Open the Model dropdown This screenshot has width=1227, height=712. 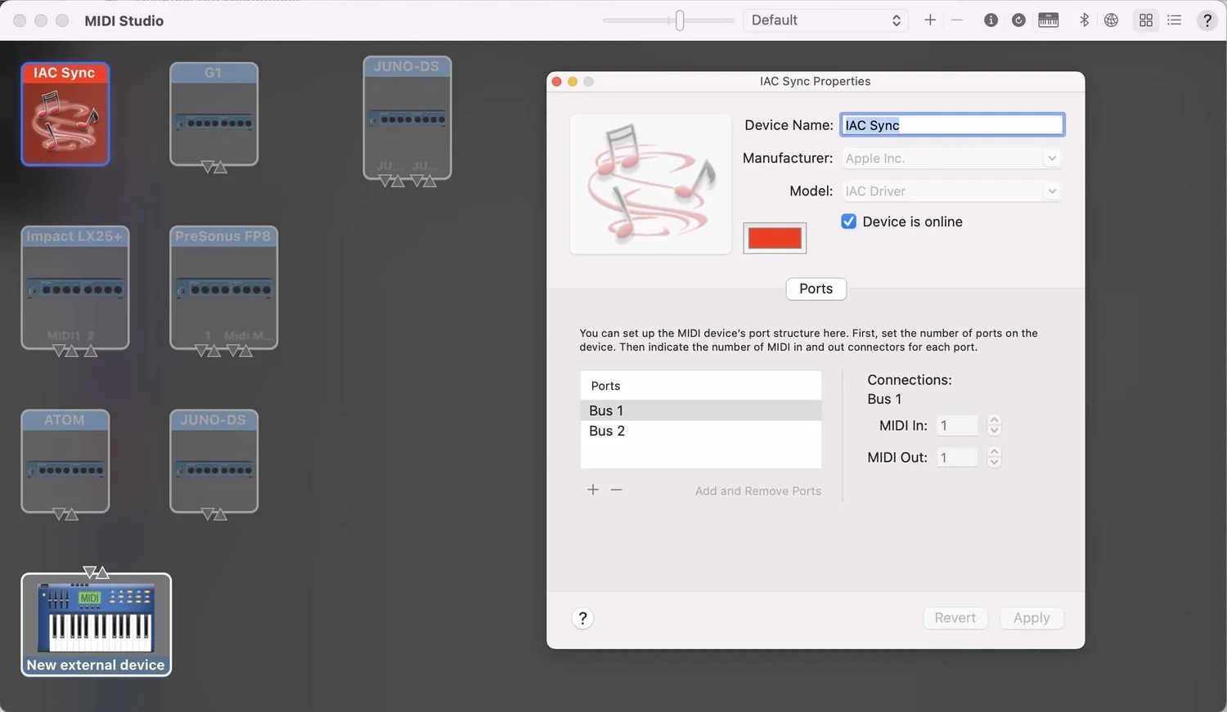pos(1053,190)
